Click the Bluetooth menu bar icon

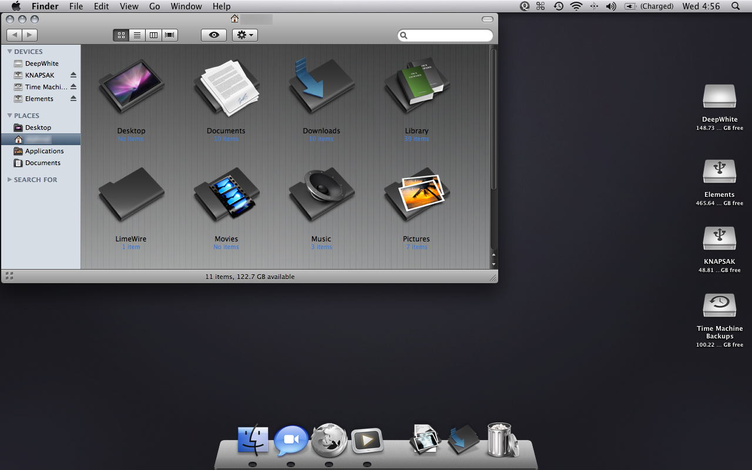[x=593, y=6]
